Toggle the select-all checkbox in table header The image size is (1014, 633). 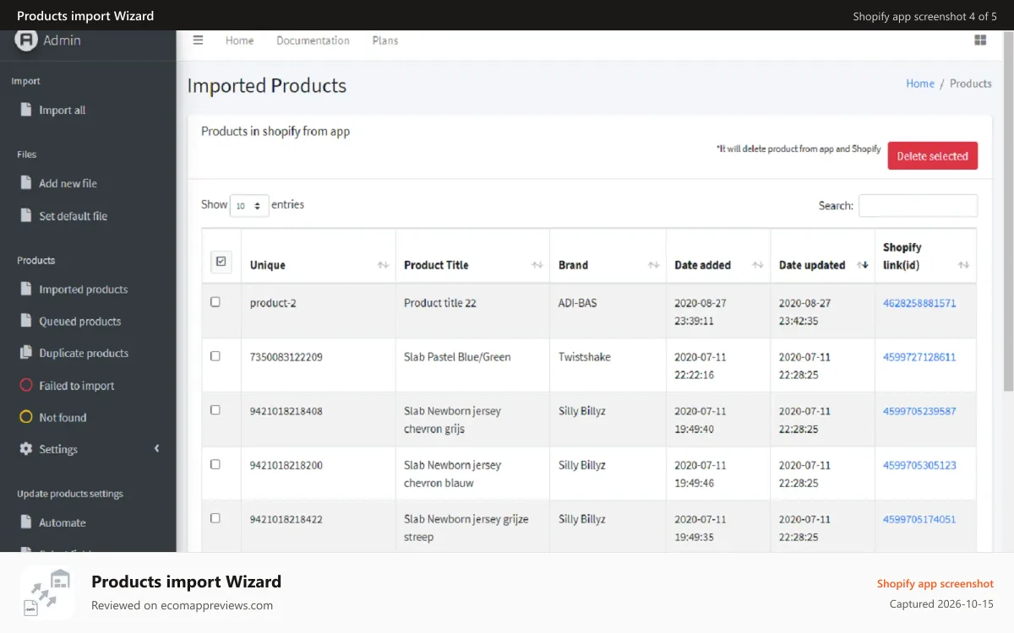(x=221, y=262)
